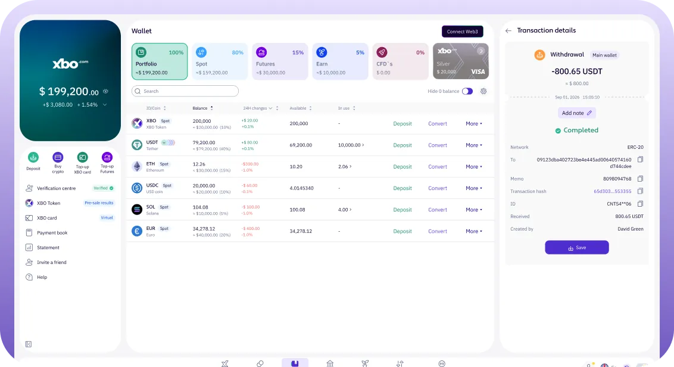674x367 pixels.
Task: Open 24H changes dropdown chevron
Action: coord(270,108)
